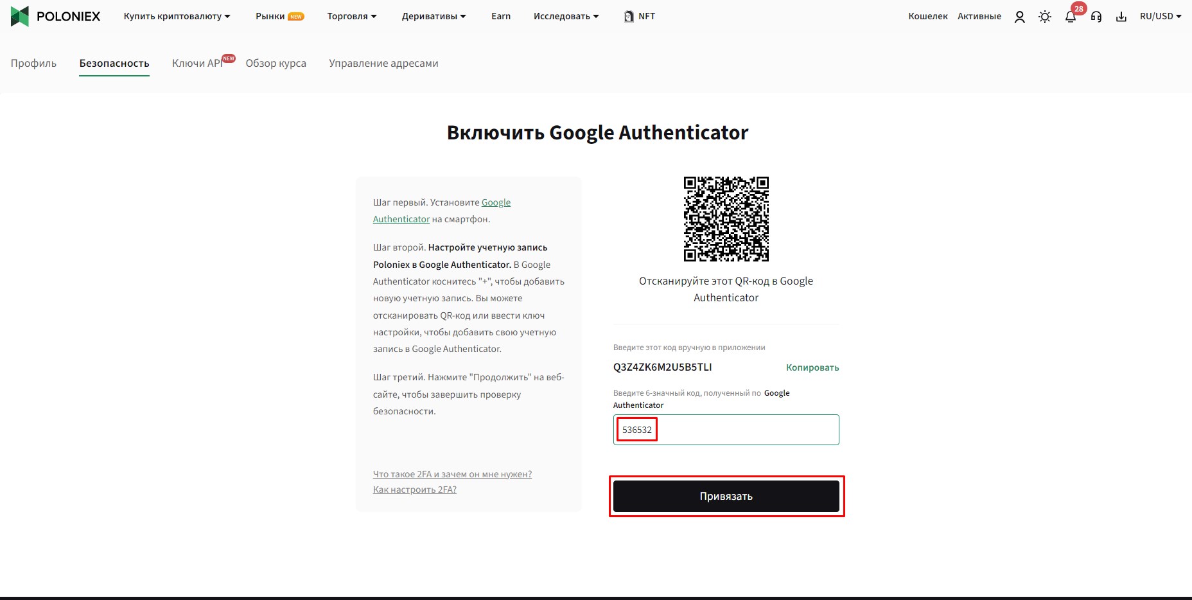
Task: Open notifications bell with 28 badge
Action: tap(1071, 17)
